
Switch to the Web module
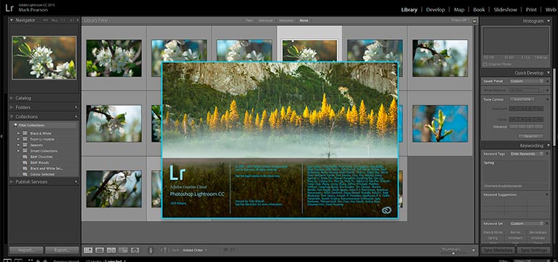(550, 9)
